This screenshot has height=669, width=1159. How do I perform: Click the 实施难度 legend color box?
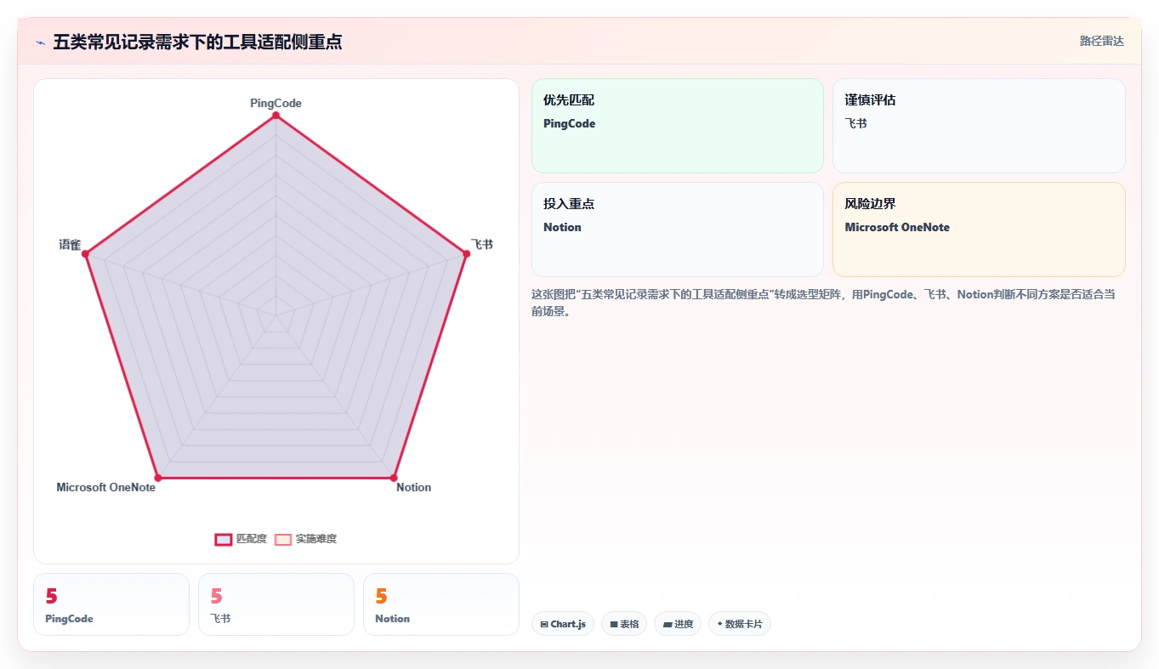coord(283,539)
